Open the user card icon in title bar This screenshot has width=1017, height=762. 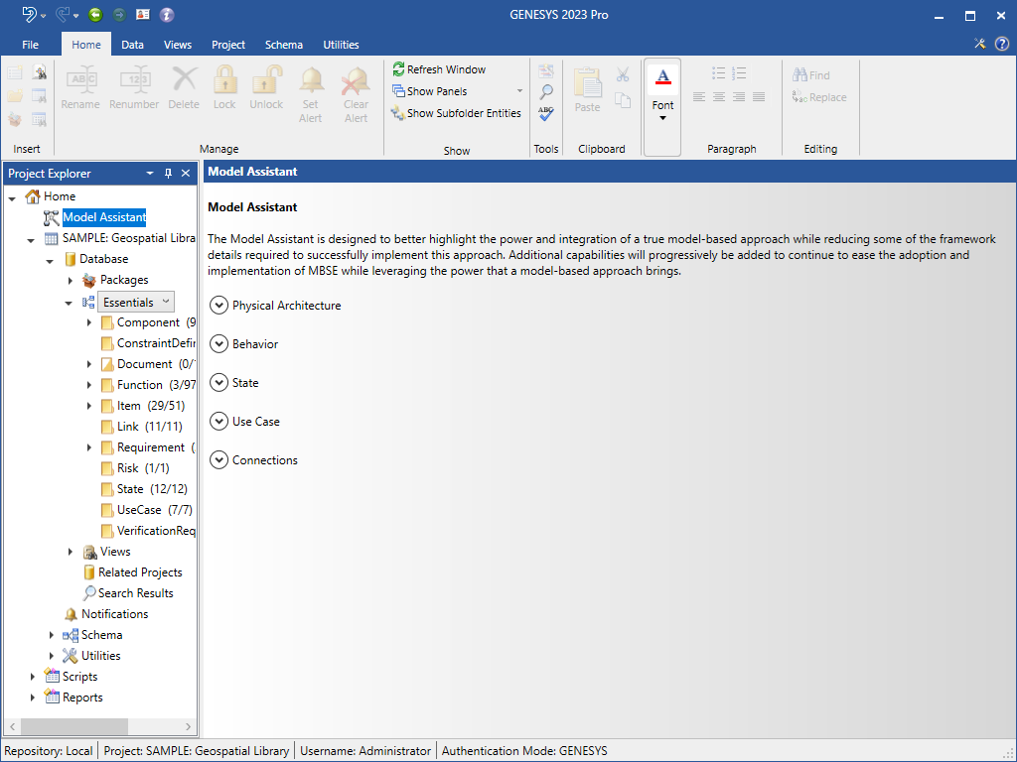143,14
